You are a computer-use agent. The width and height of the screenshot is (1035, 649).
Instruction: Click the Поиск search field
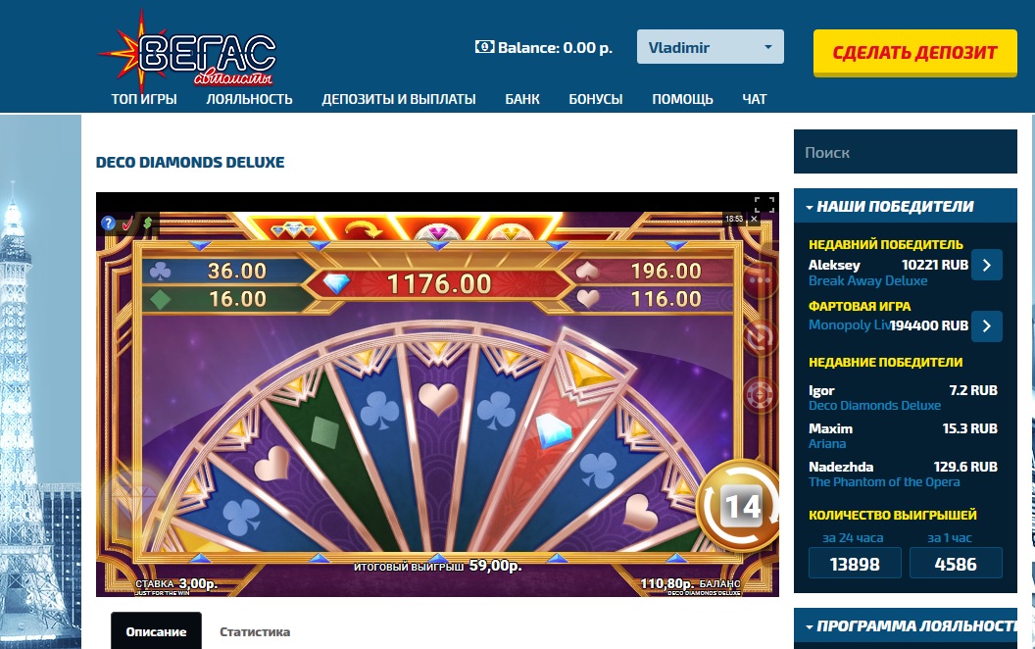[905, 152]
